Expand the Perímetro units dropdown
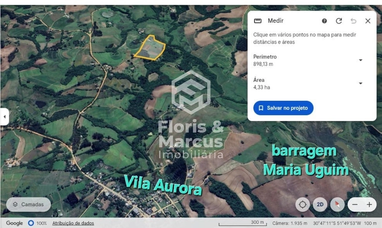 pyautogui.click(x=361, y=60)
